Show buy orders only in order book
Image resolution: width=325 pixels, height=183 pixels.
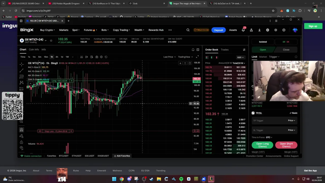[212, 57]
